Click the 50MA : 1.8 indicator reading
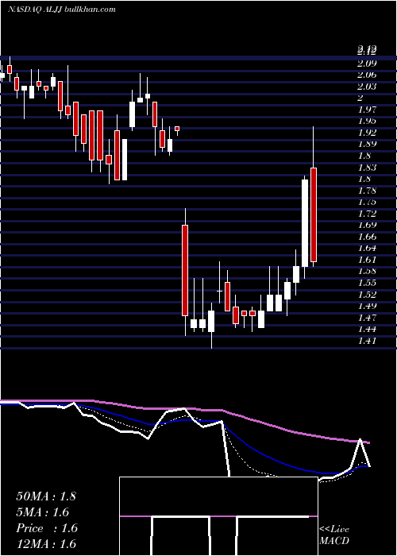The height and width of the screenshot is (556, 397). point(46,496)
